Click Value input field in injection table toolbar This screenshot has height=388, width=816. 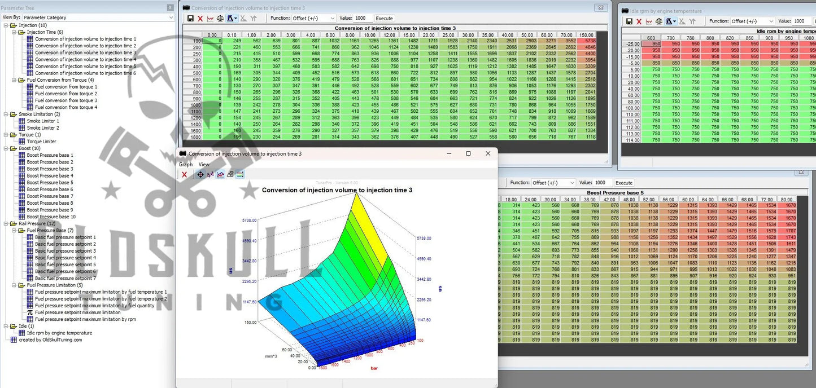point(363,19)
